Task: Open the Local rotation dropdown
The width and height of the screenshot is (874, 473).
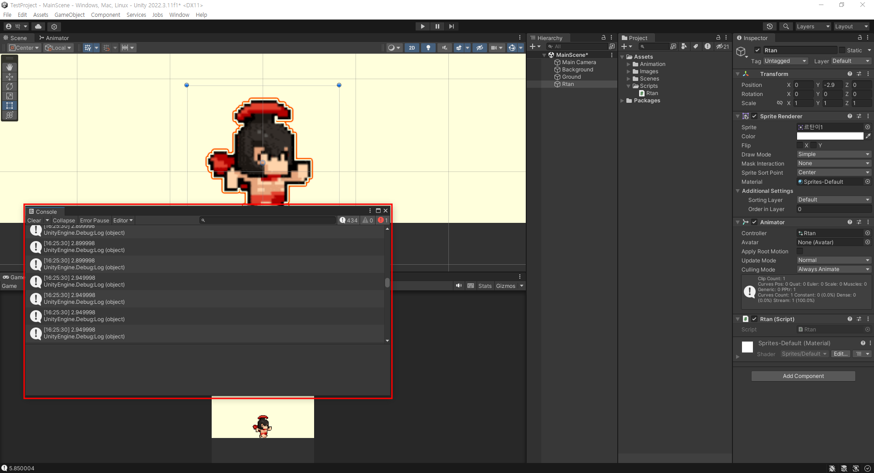Action: (58, 48)
